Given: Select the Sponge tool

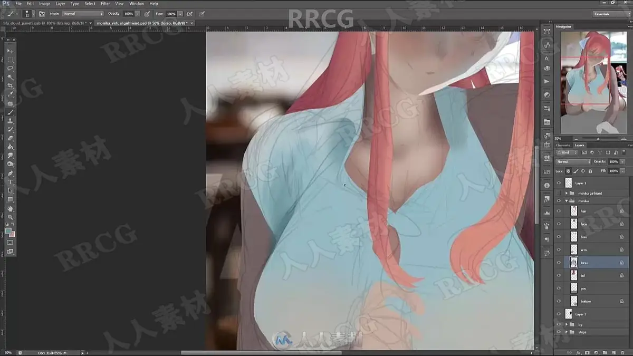Looking at the screenshot, I should point(10,164).
